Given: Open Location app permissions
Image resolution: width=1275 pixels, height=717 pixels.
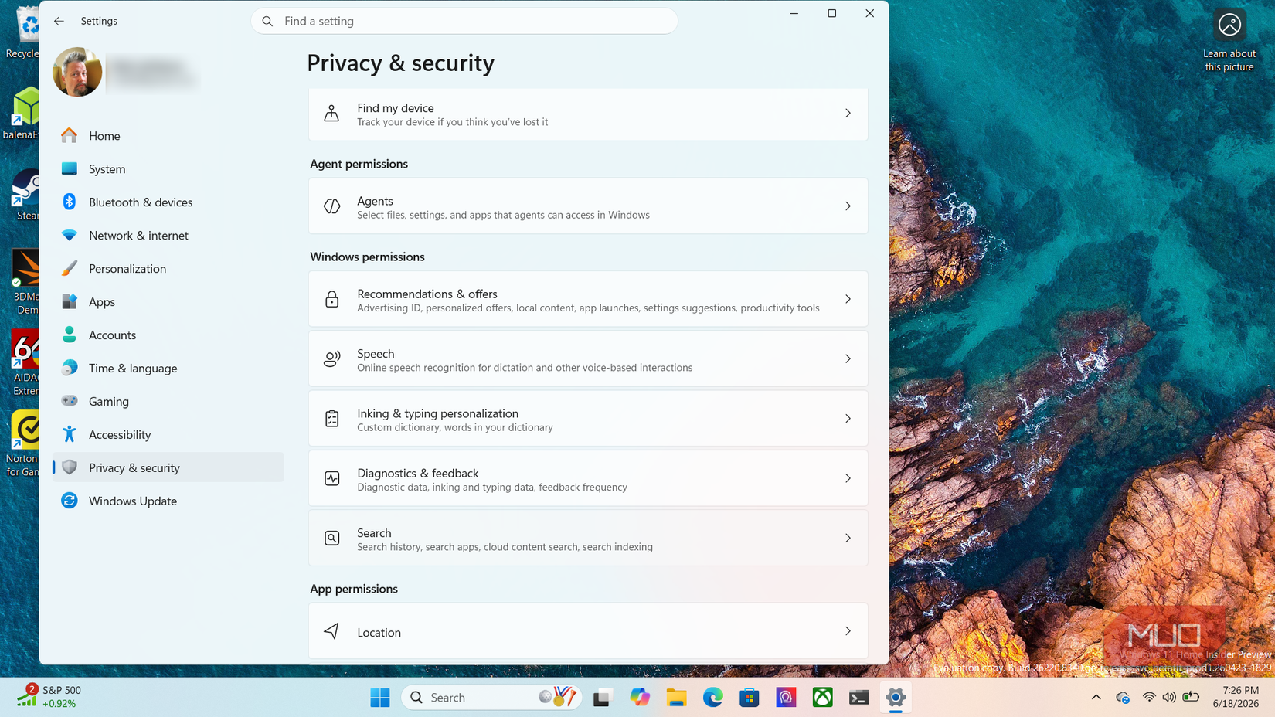Looking at the screenshot, I should click(588, 631).
